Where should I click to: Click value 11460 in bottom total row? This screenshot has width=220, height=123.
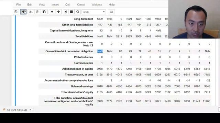[207, 101]
